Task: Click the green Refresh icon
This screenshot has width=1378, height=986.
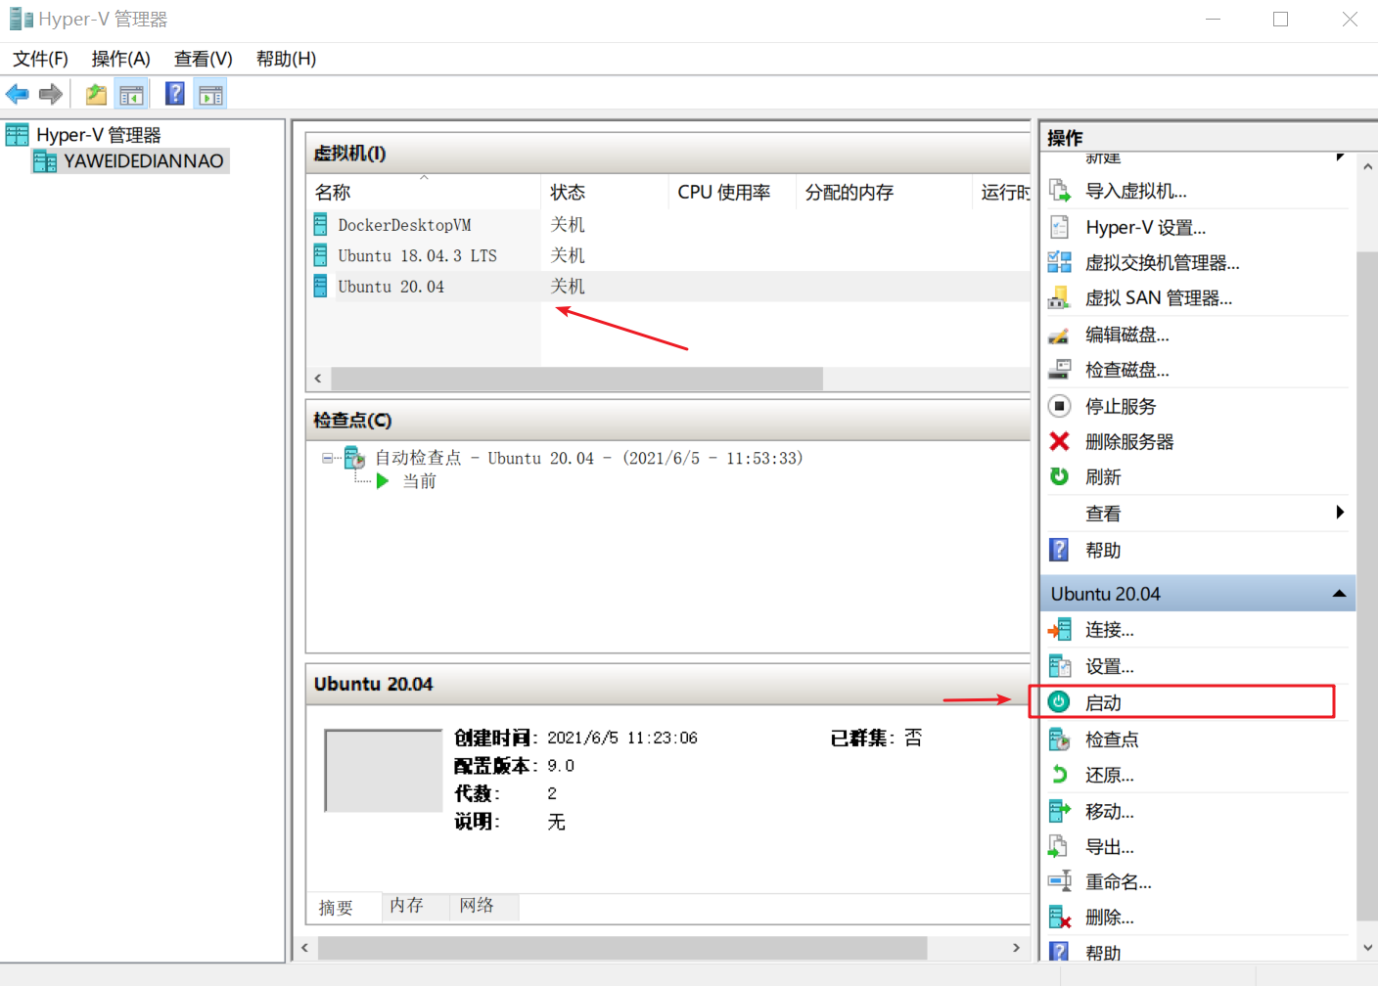Action: (x=1060, y=476)
